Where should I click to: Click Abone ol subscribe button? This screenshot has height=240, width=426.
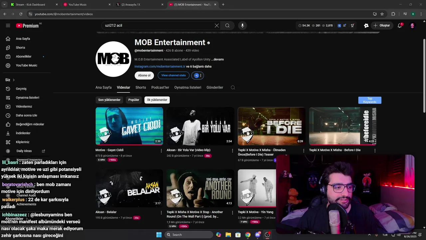pyautogui.click(x=144, y=76)
